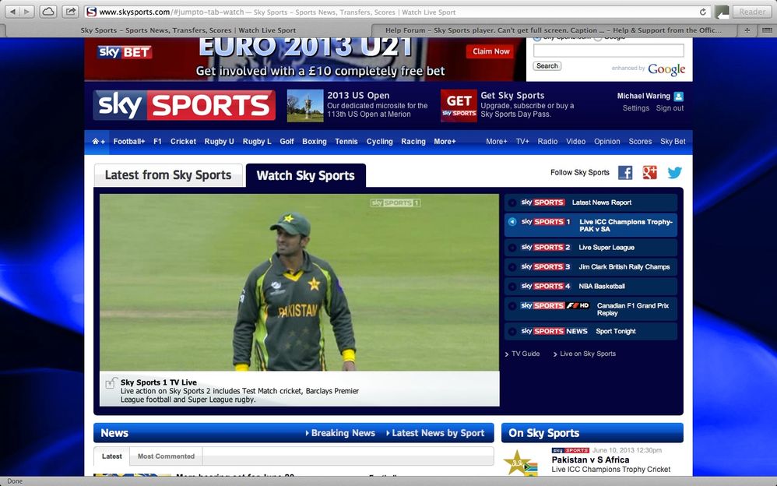777x486 pixels.
Task: Open the Twitter follow icon
Action: coord(674,173)
